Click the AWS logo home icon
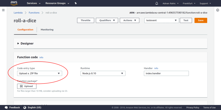The height and width of the screenshot is (110, 221). pyautogui.click(x=14, y=3)
